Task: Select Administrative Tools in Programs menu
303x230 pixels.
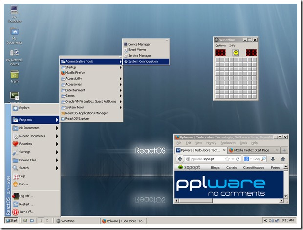Action: (x=91, y=61)
